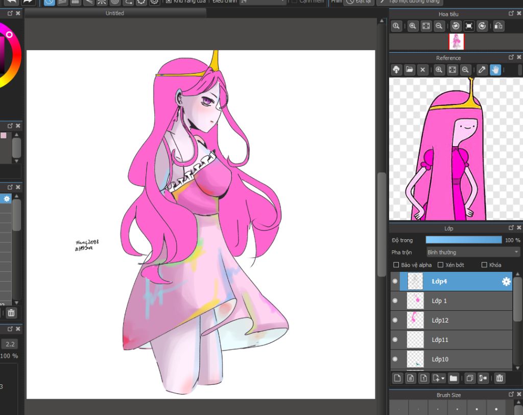
Task: Select the Reference eyedropper tool
Action: (482, 70)
